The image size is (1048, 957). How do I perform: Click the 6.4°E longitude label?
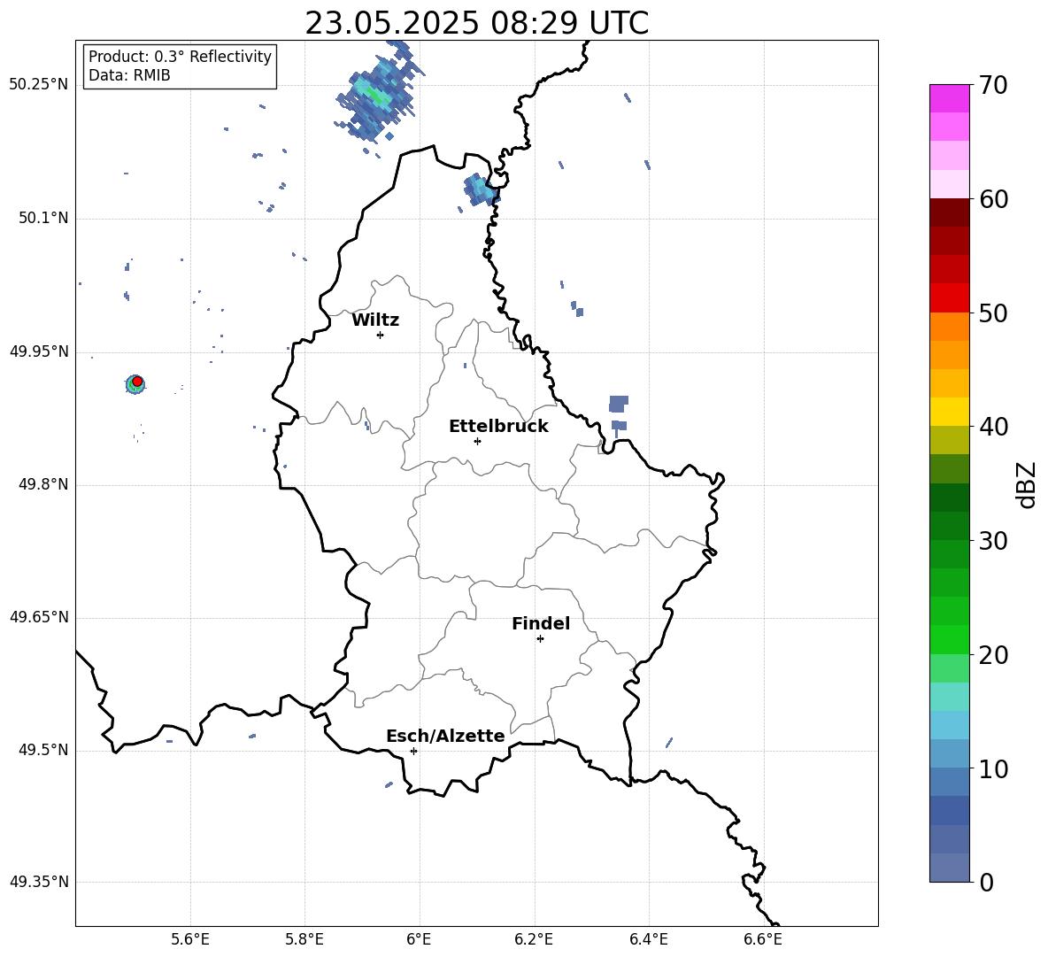coord(648,939)
